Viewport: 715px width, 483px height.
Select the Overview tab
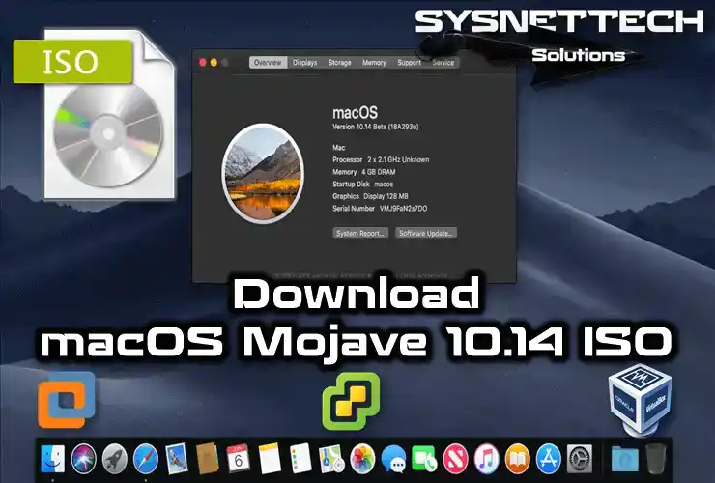point(268,63)
